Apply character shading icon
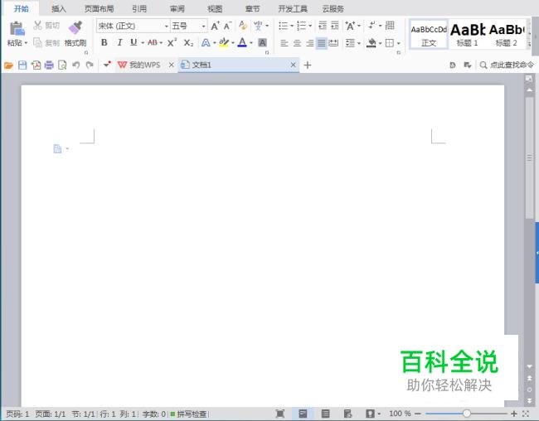The image size is (539, 421). click(x=262, y=42)
